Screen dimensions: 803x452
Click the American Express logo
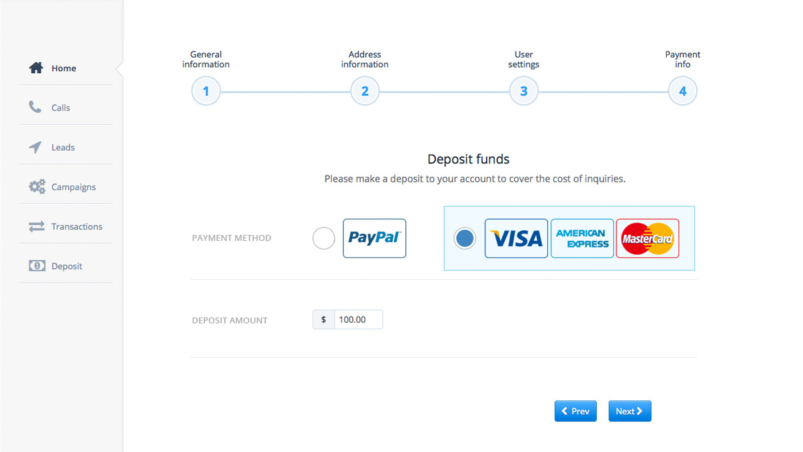(x=582, y=238)
